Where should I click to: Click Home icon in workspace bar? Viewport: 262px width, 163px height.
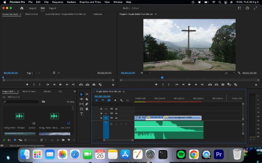point(22,8)
